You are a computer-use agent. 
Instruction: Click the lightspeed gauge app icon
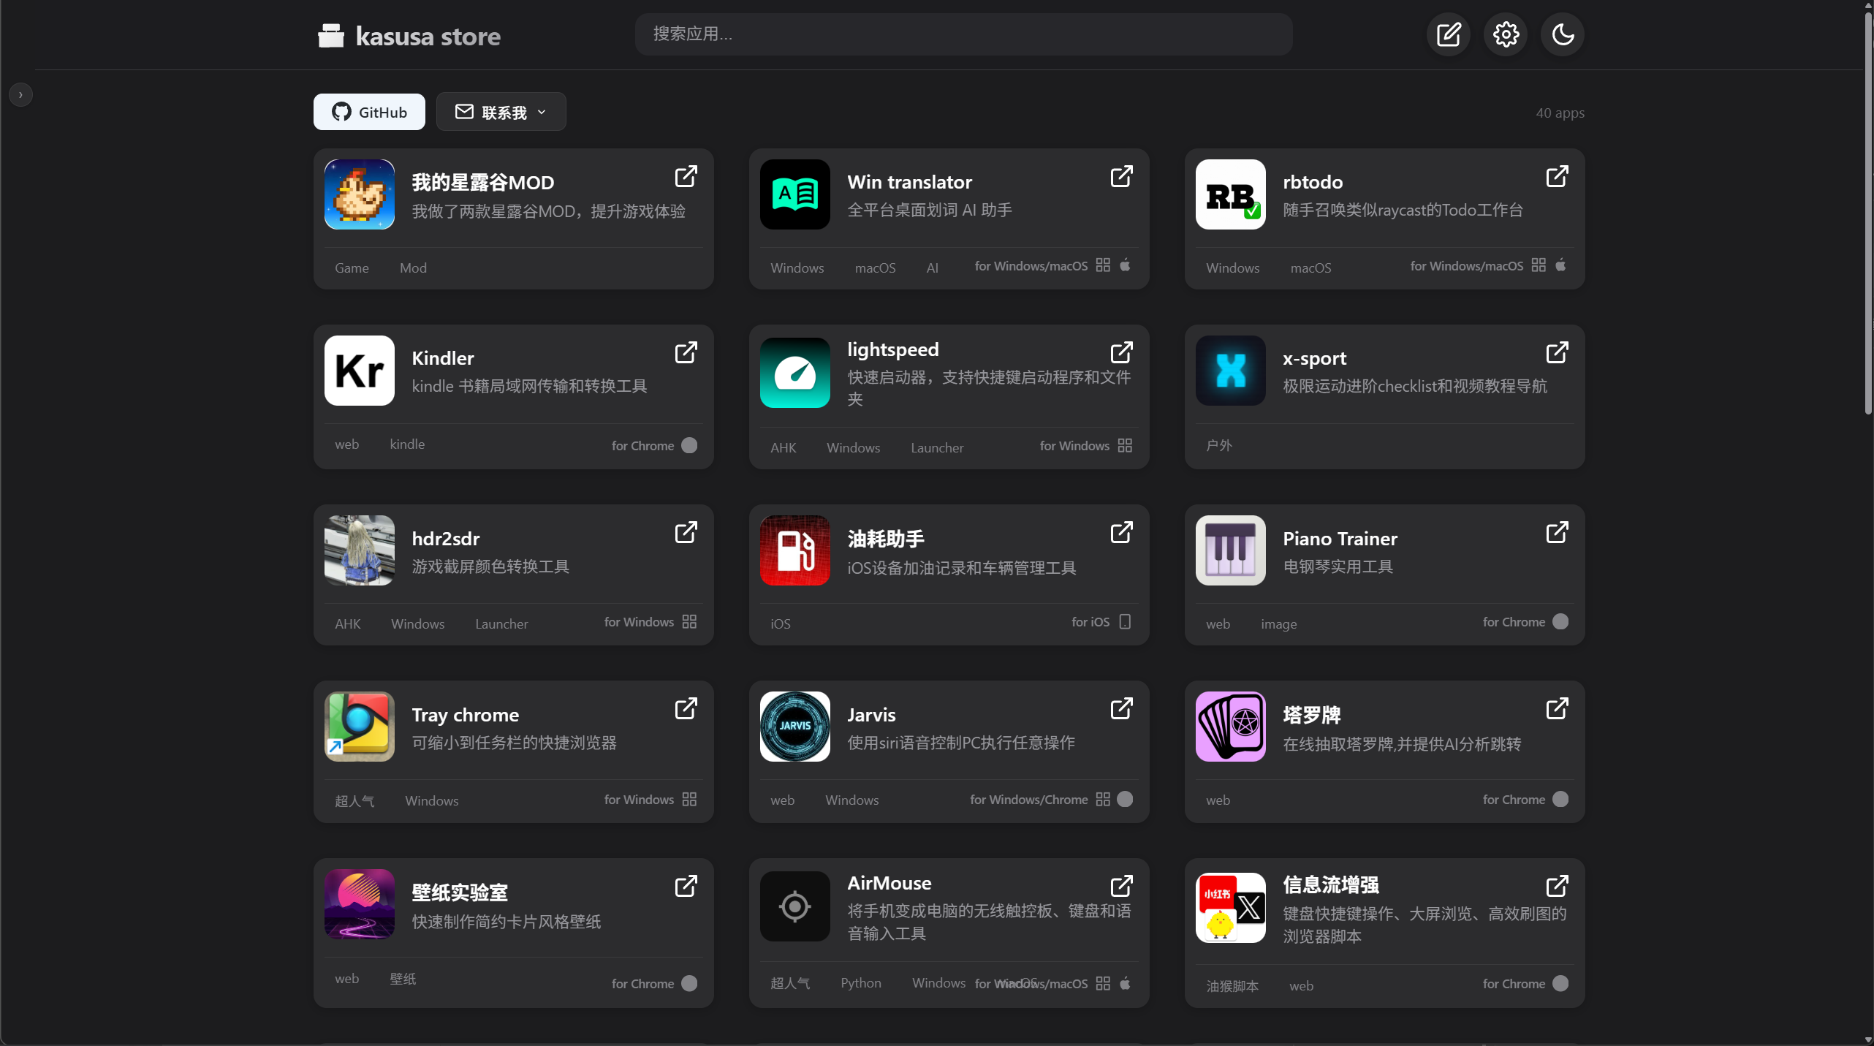click(795, 373)
